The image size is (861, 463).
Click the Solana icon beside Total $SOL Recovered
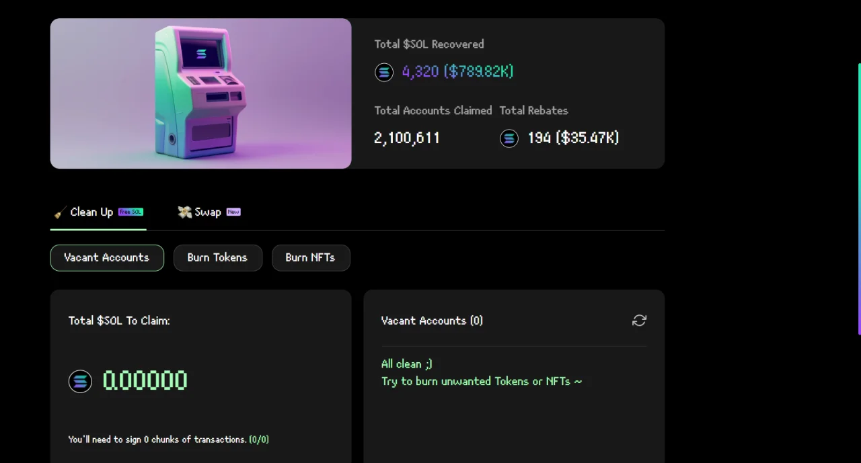click(384, 72)
